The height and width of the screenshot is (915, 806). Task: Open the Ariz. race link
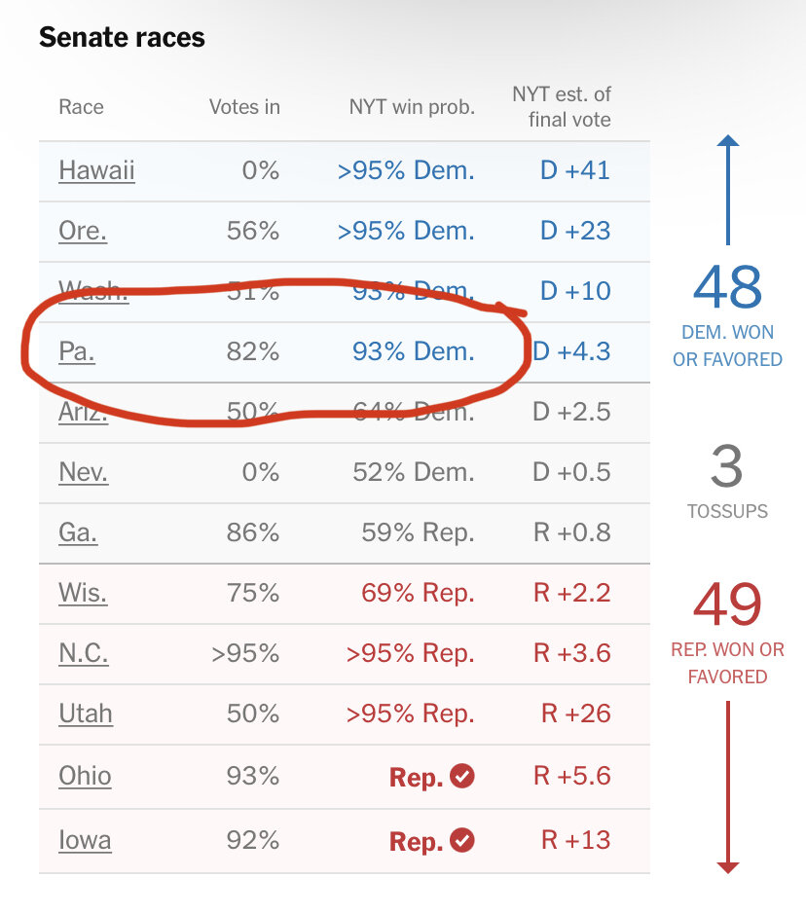click(x=84, y=412)
